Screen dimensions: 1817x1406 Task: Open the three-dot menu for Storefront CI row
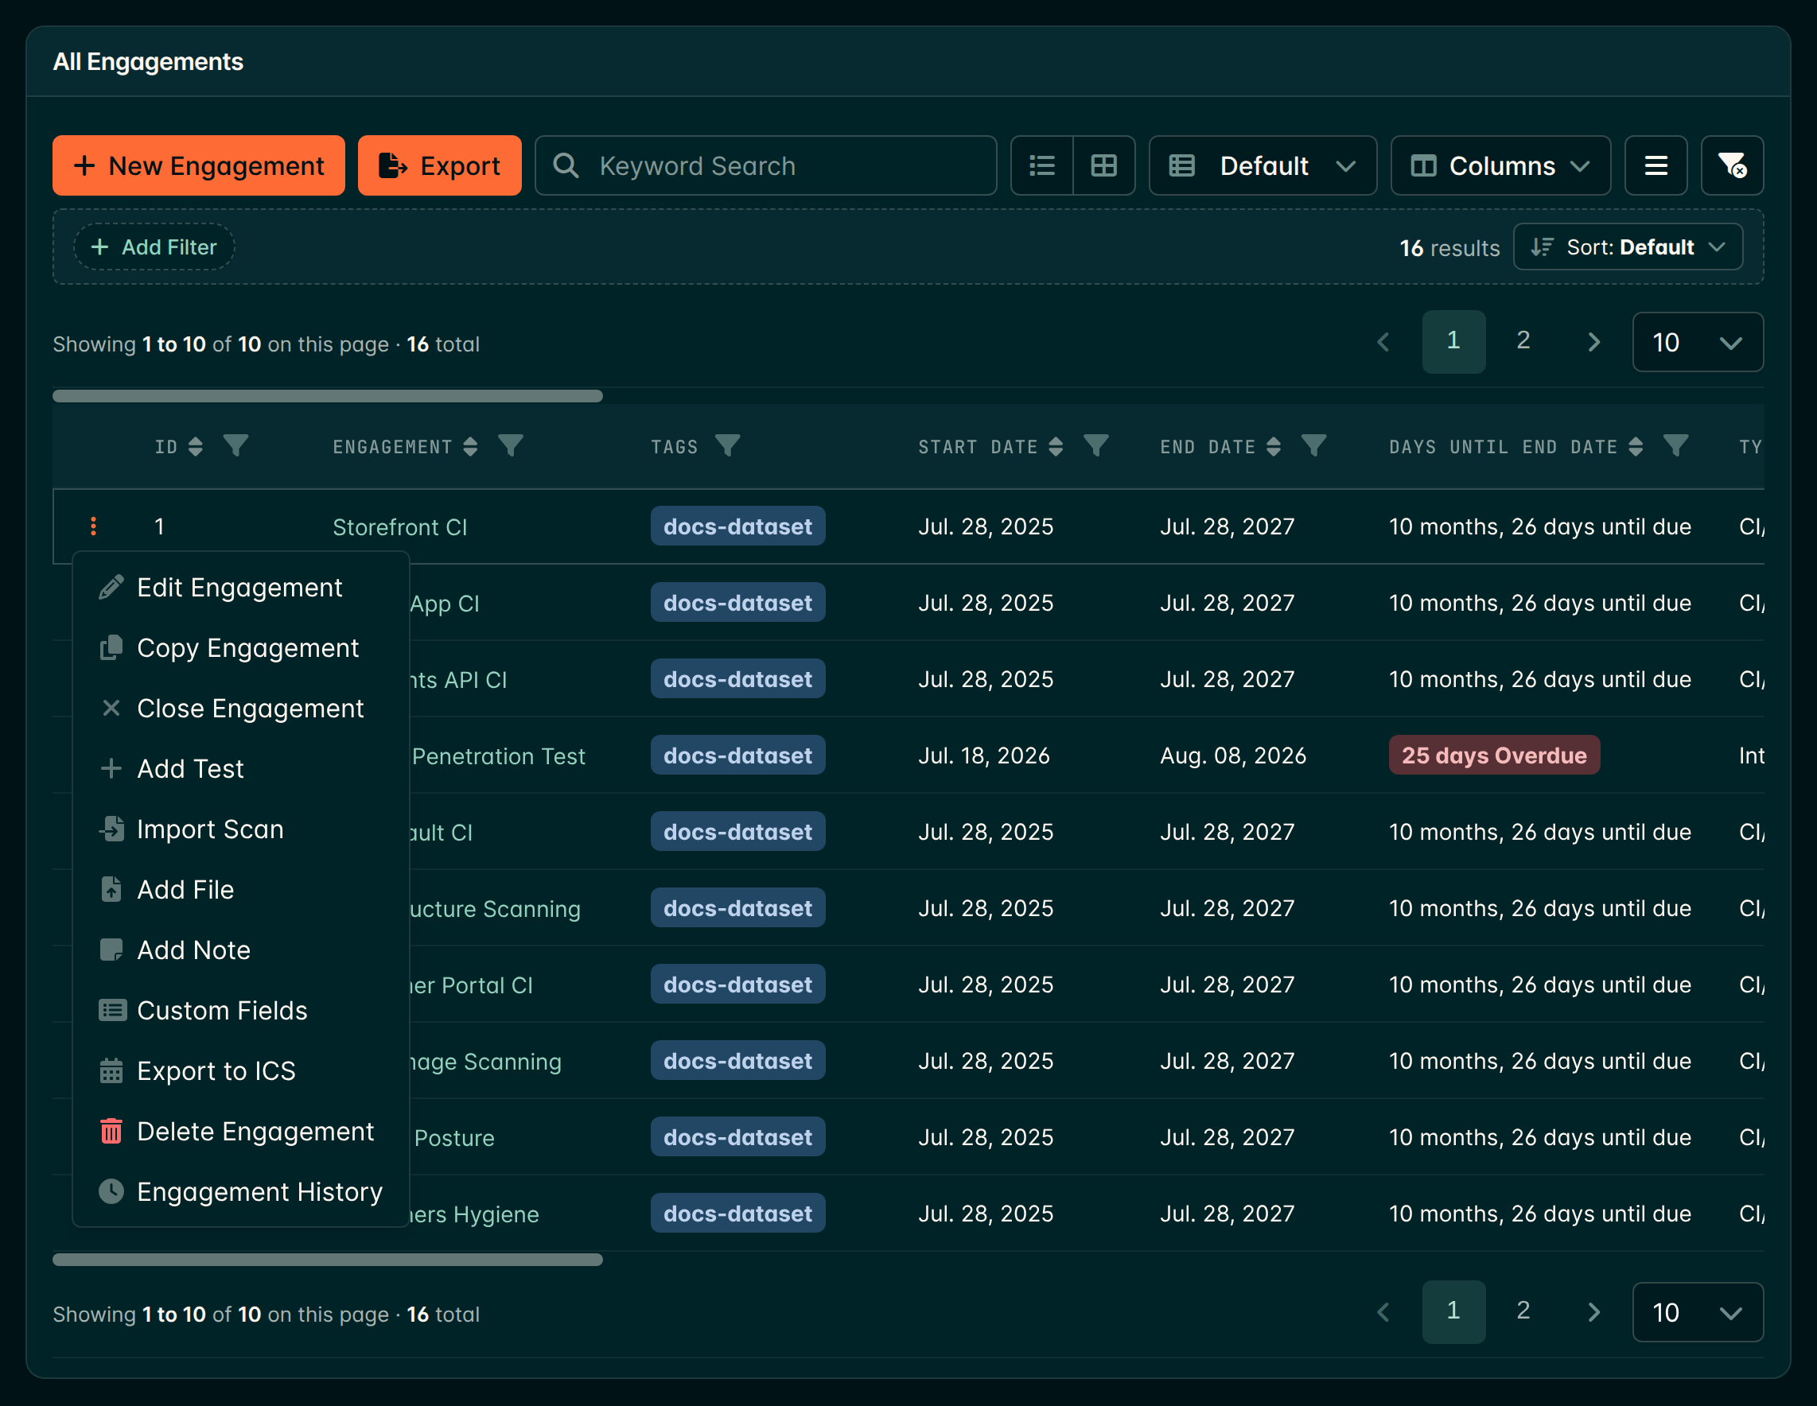click(93, 526)
